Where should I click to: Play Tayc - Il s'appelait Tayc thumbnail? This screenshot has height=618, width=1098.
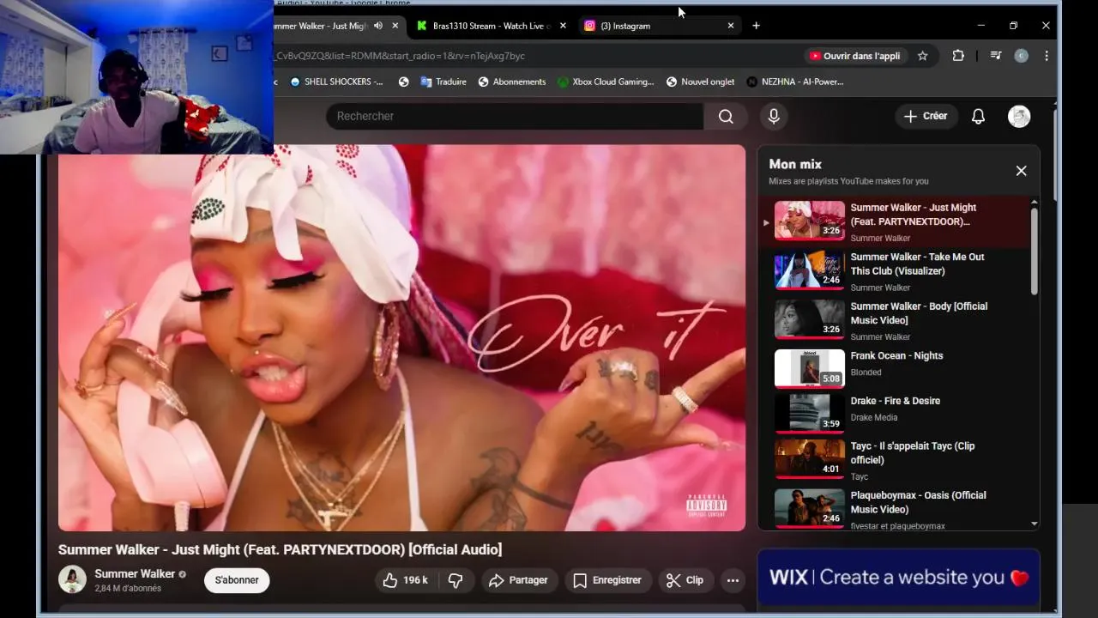tap(809, 458)
